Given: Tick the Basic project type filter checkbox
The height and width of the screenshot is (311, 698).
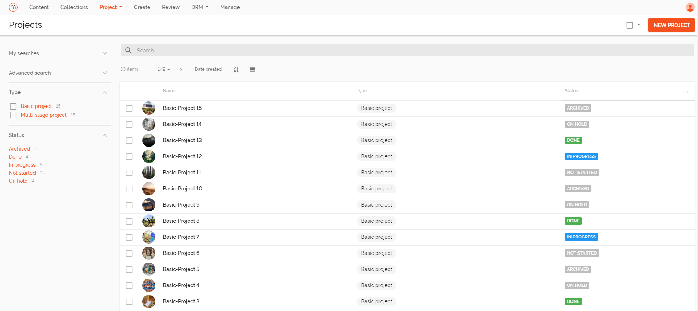Looking at the screenshot, I should [x=13, y=106].
